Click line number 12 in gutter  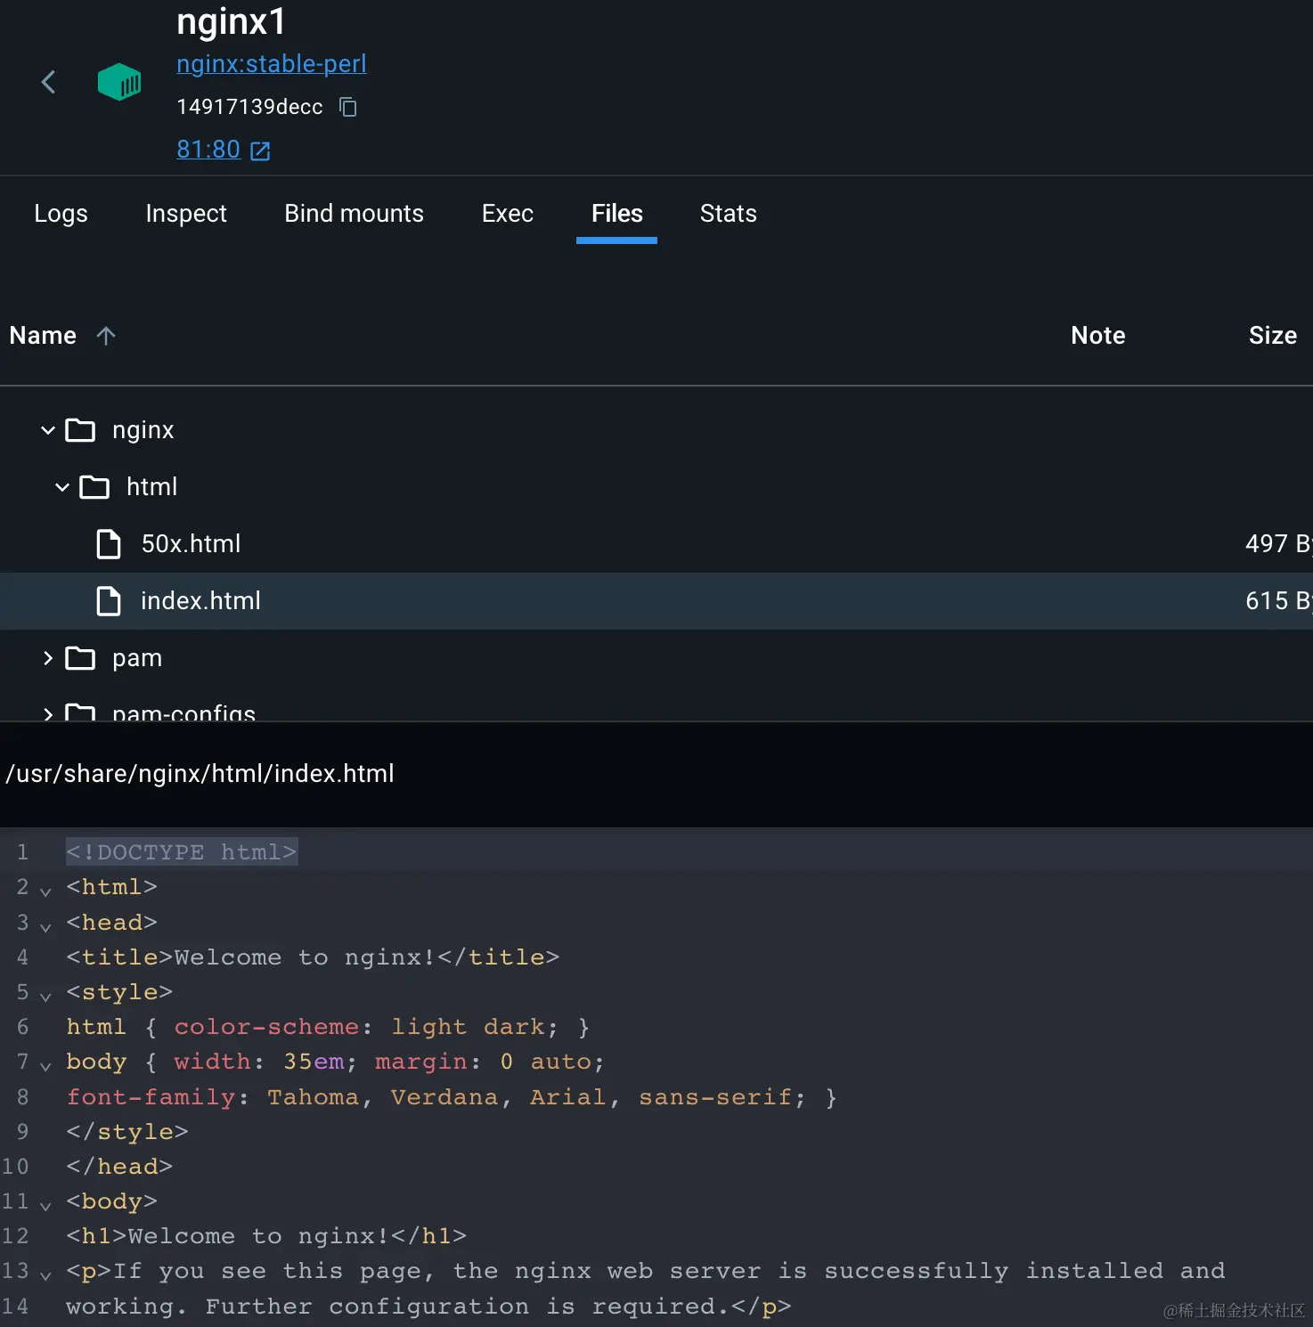coord(15,1236)
